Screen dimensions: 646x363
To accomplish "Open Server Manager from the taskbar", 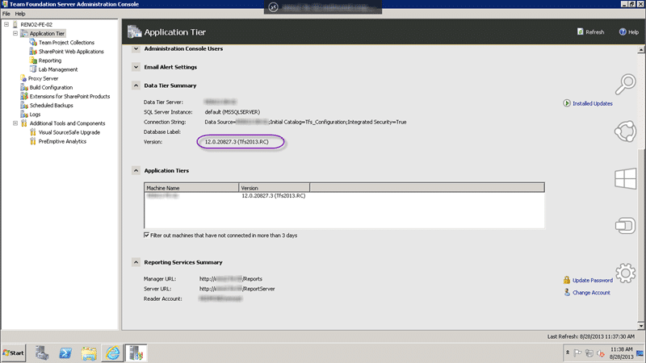I will click(x=42, y=353).
